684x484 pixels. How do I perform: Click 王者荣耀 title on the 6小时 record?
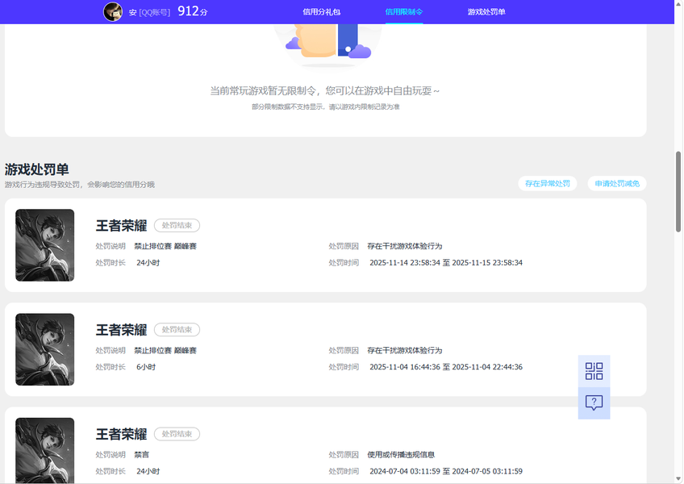[121, 330]
